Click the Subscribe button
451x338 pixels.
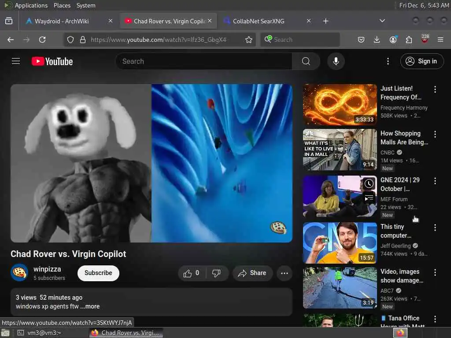[98, 273]
